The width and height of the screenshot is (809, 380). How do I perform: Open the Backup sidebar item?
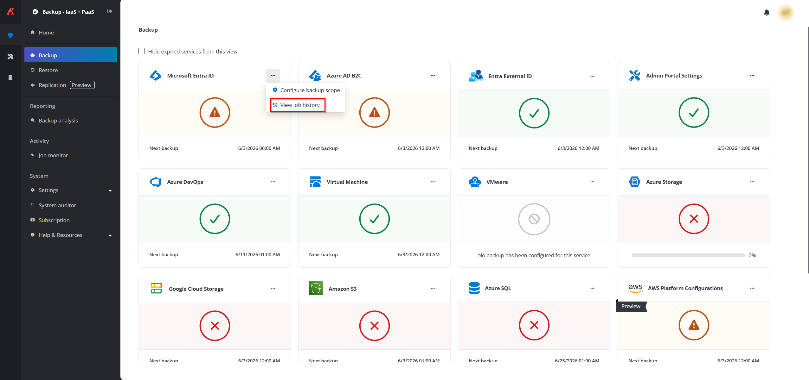coord(71,55)
